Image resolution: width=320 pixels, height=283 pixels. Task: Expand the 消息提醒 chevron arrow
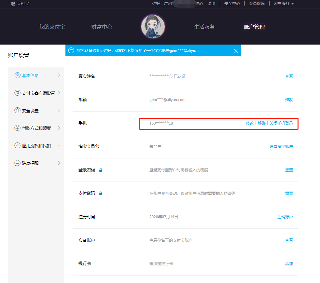coord(59,163)
